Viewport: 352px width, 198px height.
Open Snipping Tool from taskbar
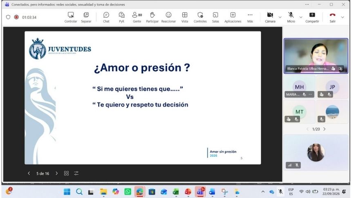tap(224, 192)
